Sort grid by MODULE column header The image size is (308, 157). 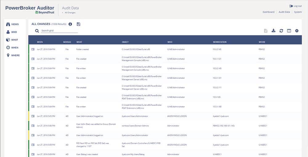tap(67, 42)
